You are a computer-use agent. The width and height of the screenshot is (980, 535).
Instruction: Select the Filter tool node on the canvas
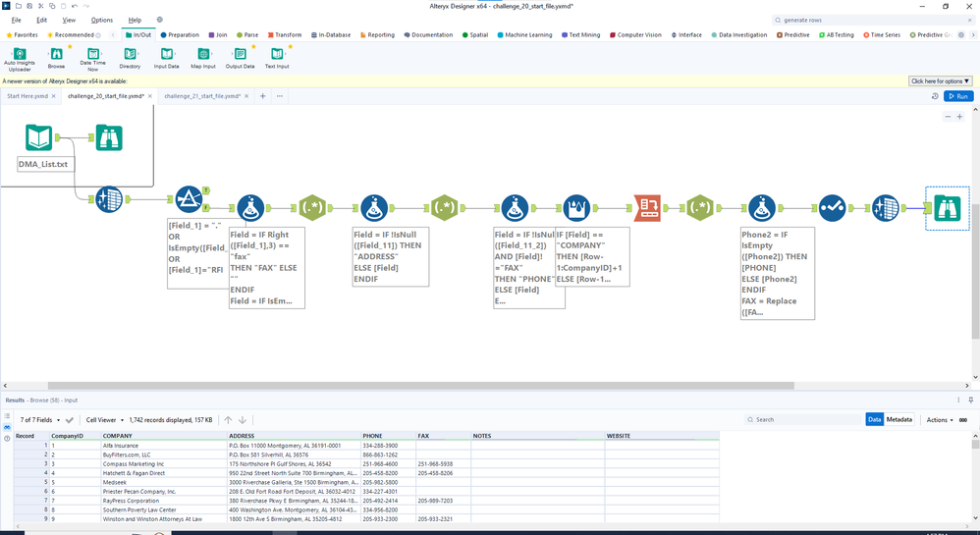(x=189, y=200)
